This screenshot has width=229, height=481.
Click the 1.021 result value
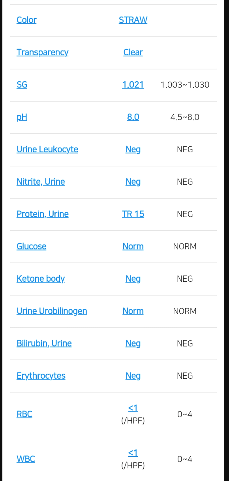coord(133,85)
